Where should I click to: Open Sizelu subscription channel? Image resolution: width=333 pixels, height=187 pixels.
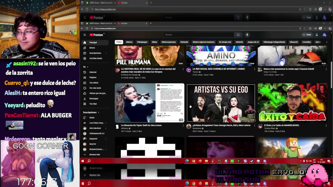tap(95, 118)
